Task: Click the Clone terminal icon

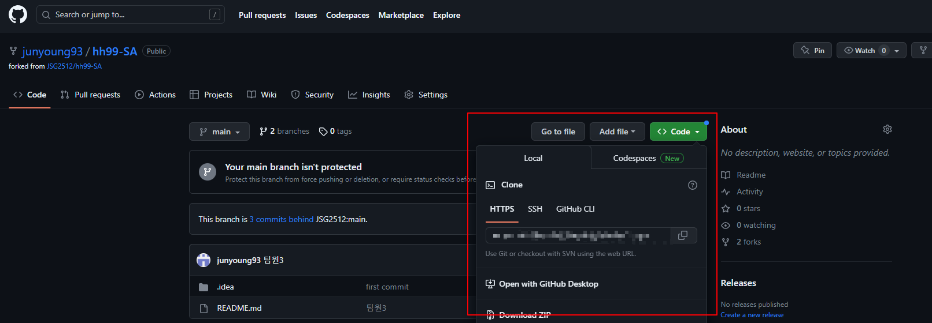Action: pos(490,185)
